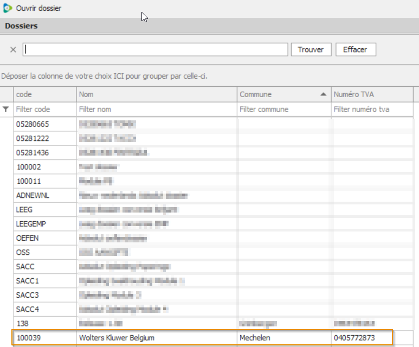Click the Filter numéro tva field
The width and height of the screenshot is (419, 347).
(372, 110)
